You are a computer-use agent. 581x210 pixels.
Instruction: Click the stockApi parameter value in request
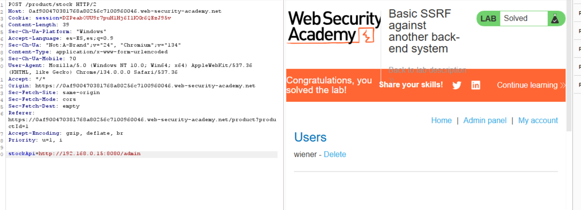[x=89, y=154]
